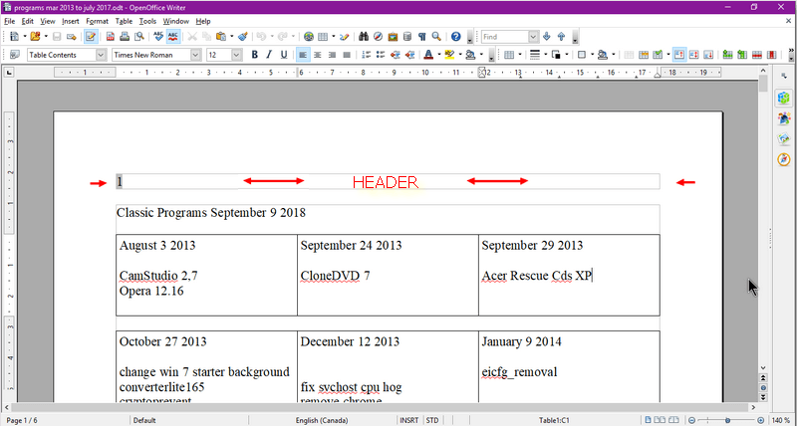Open Gallery picture icon in toolbar
Viewport: 797px width, 426px height.
[x=393, y=37]
